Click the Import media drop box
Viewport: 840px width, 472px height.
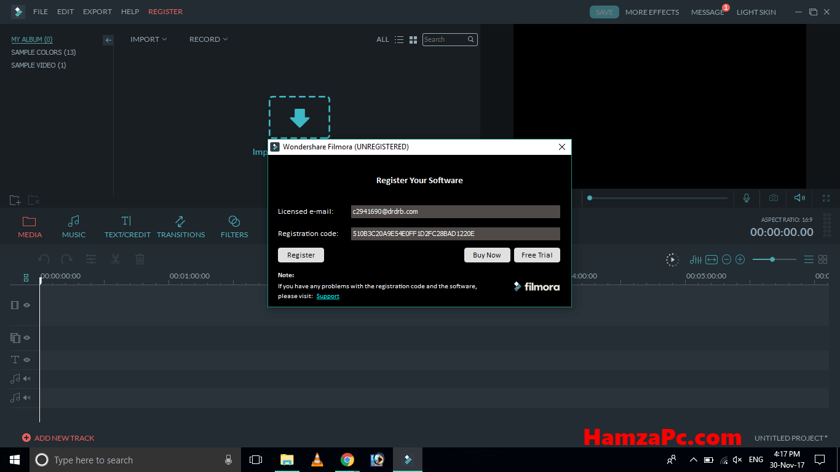299,117
